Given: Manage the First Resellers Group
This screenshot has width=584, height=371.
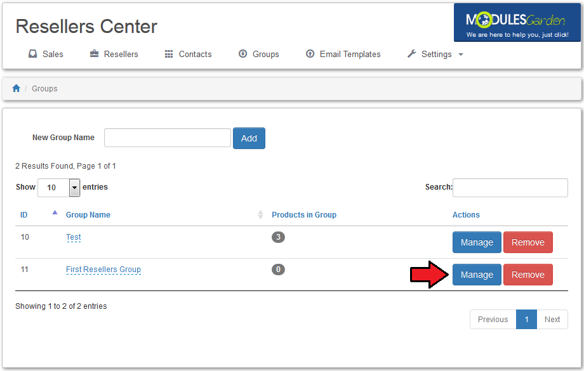Looking at the screenshot, I should click(x=477, y=275).
